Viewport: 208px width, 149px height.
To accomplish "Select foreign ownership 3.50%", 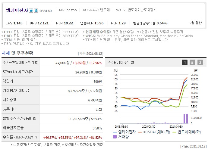I will coord(97,128).
